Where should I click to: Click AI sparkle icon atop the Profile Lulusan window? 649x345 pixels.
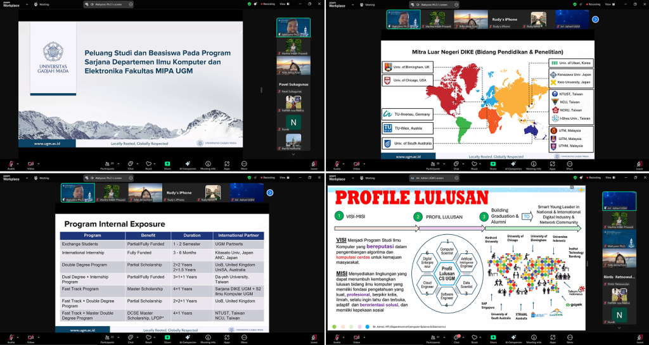point(582,178)
